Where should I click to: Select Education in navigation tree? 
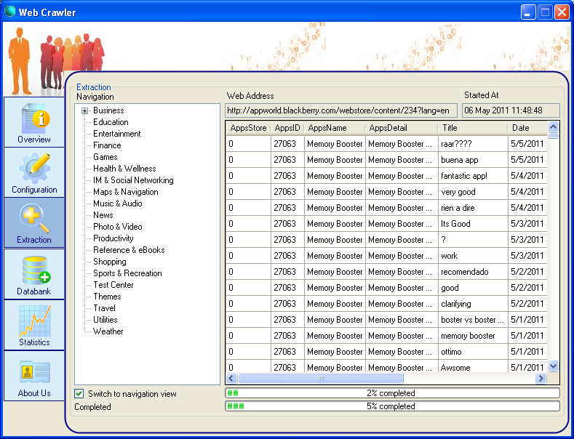coord(111,122)
